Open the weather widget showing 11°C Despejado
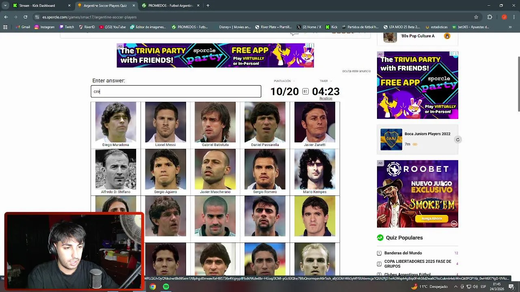This screenshot has width=520, height=292. click(x=429, y=287)
